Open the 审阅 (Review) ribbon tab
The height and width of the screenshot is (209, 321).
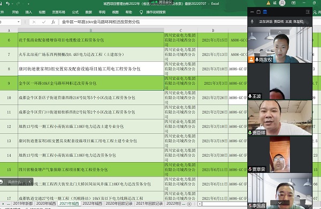[102, 12]
